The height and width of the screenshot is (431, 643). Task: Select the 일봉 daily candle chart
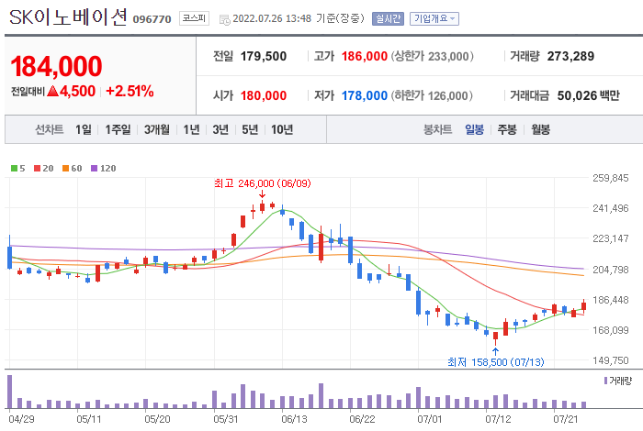click(x=475, y=129)
